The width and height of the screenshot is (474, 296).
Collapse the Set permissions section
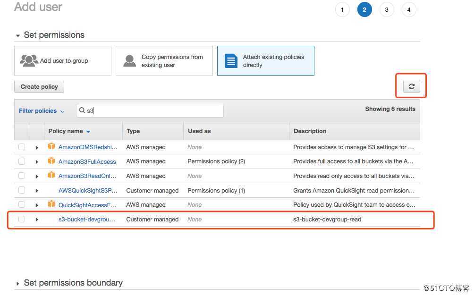pos(18,36)
